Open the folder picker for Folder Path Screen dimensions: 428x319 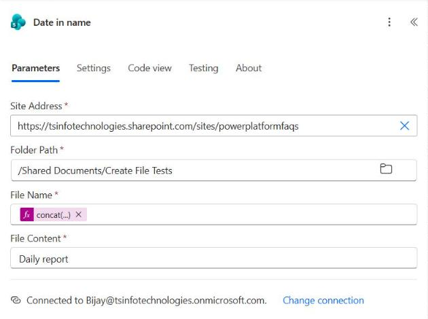click(x=386, y=169)
